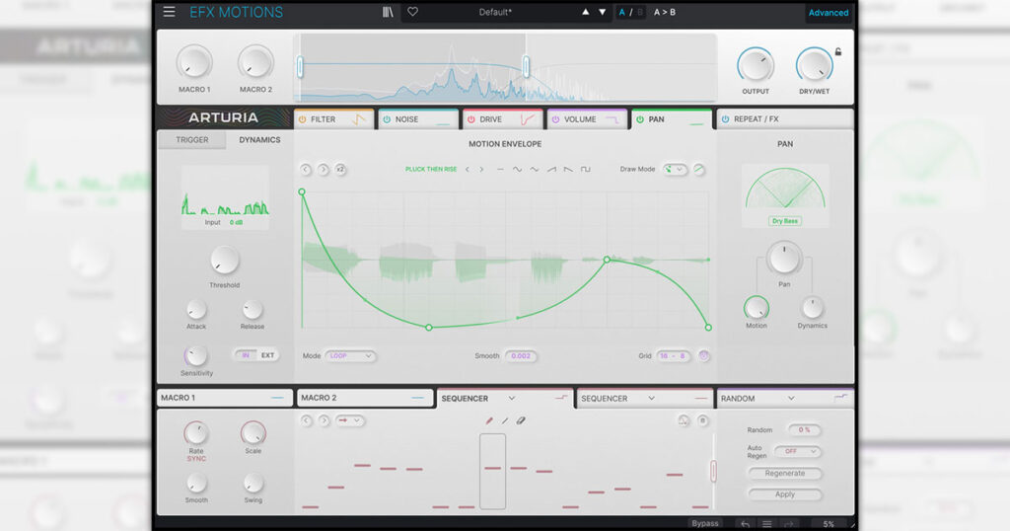This screenshot has height=531, width=1010.
Task: Choose the first sine wave envelope shape
Action: coord(517,170)
